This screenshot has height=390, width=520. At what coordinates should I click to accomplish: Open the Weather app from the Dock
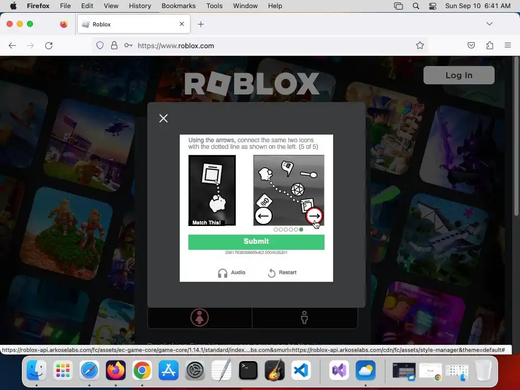point(366,370)
